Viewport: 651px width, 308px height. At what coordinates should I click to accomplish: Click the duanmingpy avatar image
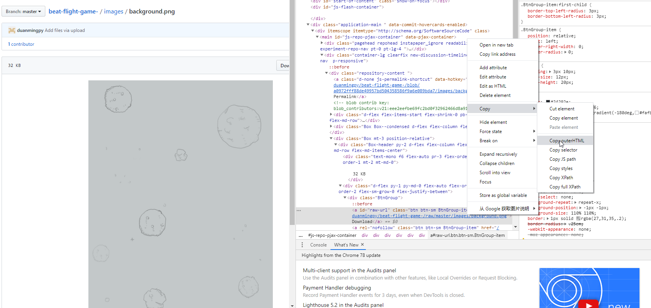pos(12,30)
